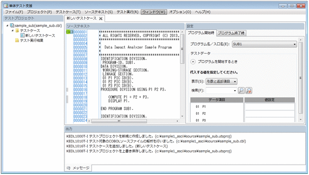Click the PROGRAM-ID. SUB1 source line
The image size is (309, 175).
[119, 63]
